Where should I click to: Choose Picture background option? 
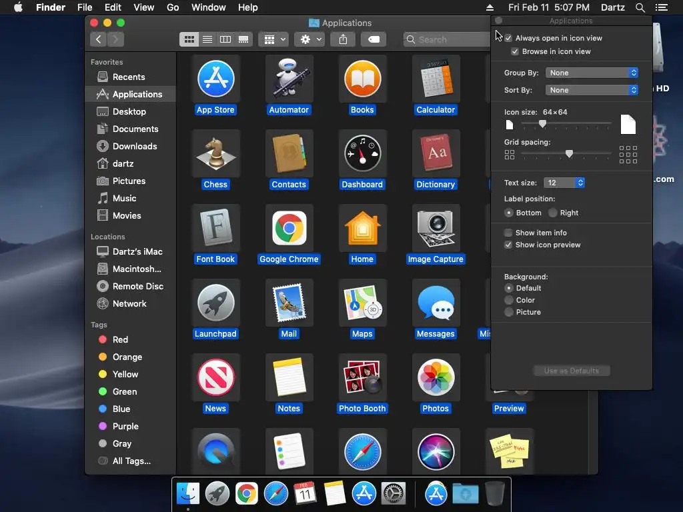[508, 312]
